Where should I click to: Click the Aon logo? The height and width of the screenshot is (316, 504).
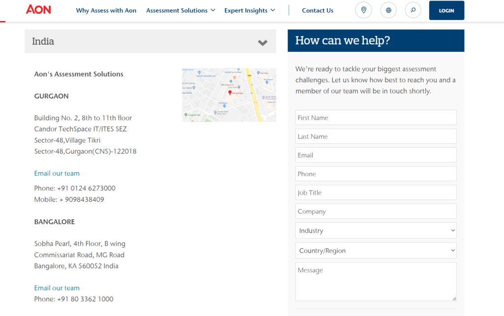38,9
